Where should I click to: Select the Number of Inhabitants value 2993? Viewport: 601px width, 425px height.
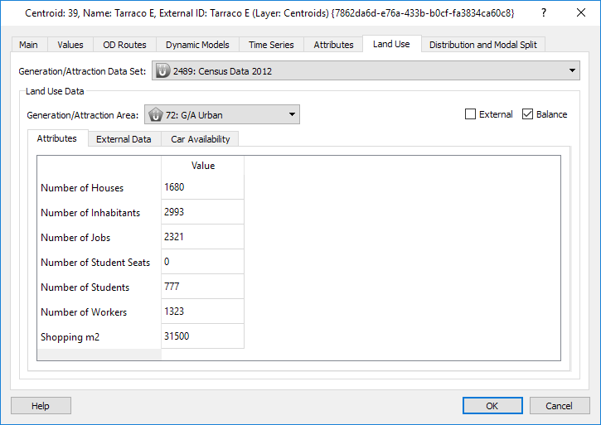[202, 212]
